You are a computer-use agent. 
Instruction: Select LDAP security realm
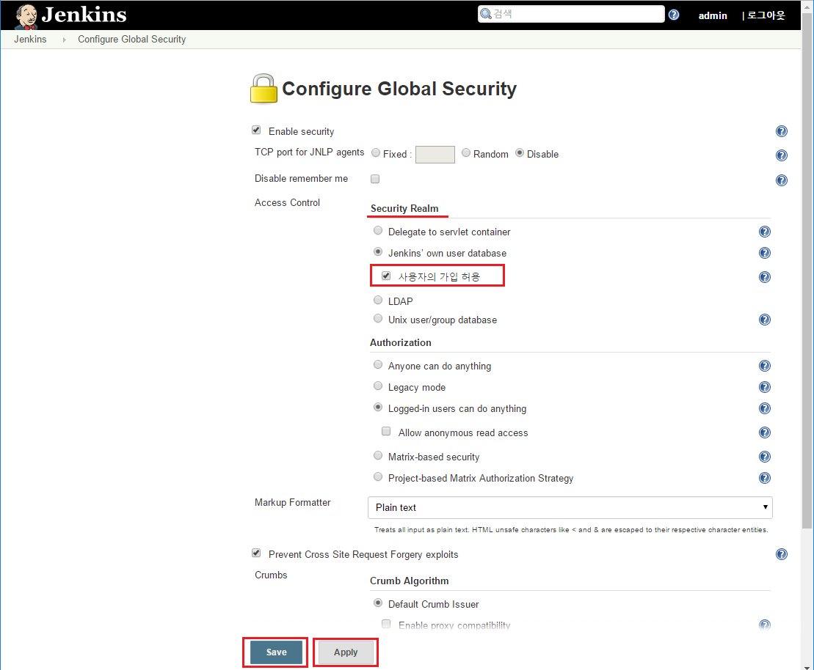[x=378, y=301]
